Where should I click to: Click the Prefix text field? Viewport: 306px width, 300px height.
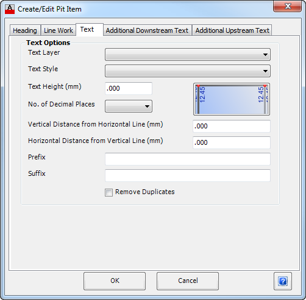coord(188,159)
